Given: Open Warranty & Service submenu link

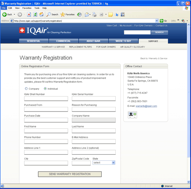Looking at the screenshot, I should tap(53, 47).
